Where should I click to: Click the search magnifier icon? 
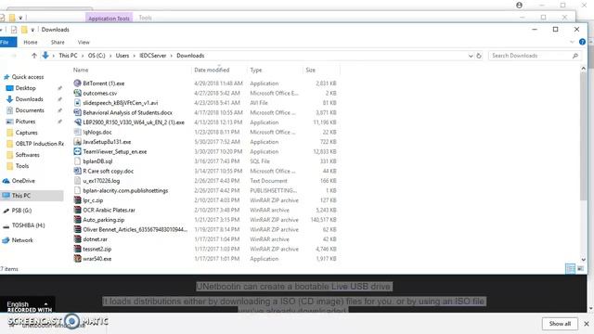click(x=575, y=56)
